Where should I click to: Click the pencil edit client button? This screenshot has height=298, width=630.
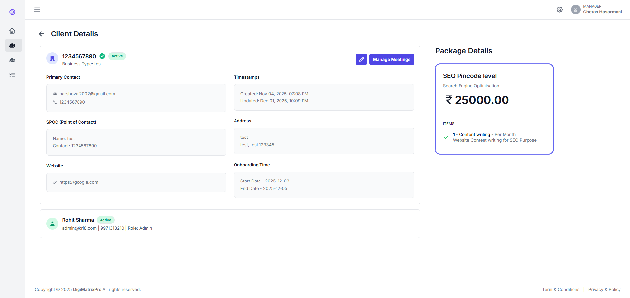361,59
